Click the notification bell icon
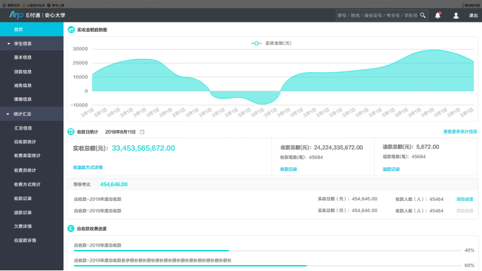Screen dimensions: 482x271 tap(438, 15)
